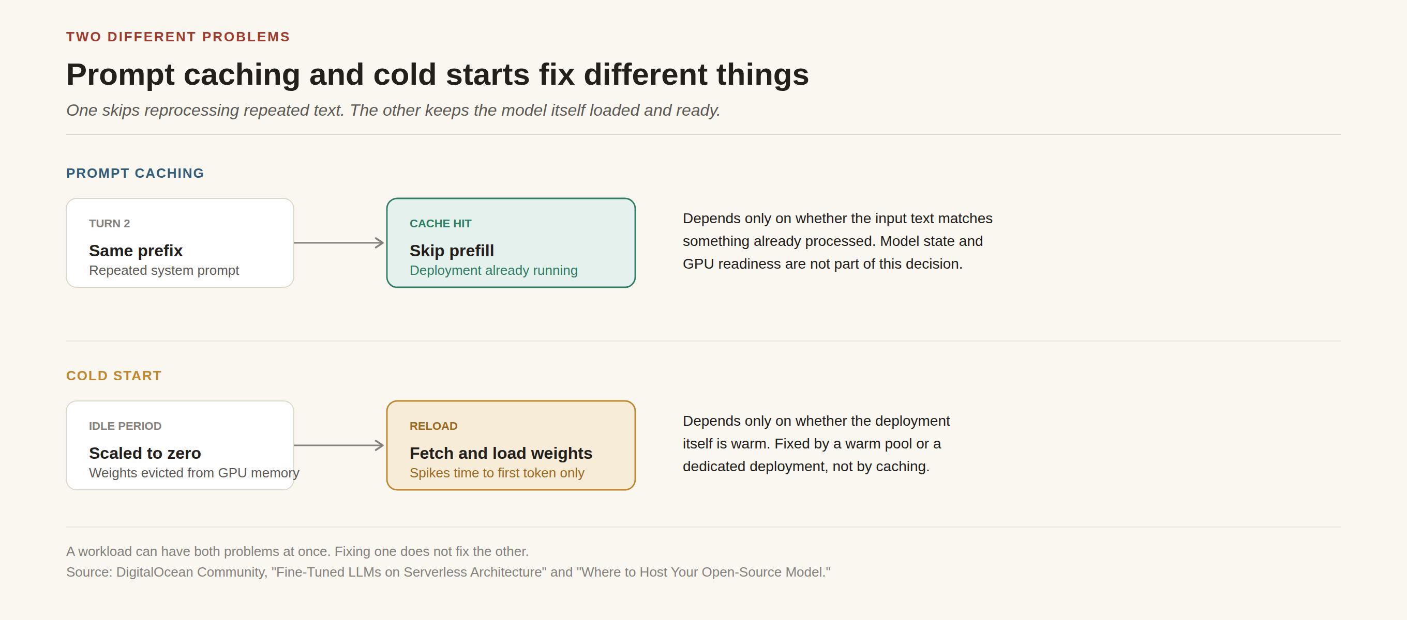Click the TWO DIFFERENT PROBLEMS label
1407x620 pixels.
(178, 37)
